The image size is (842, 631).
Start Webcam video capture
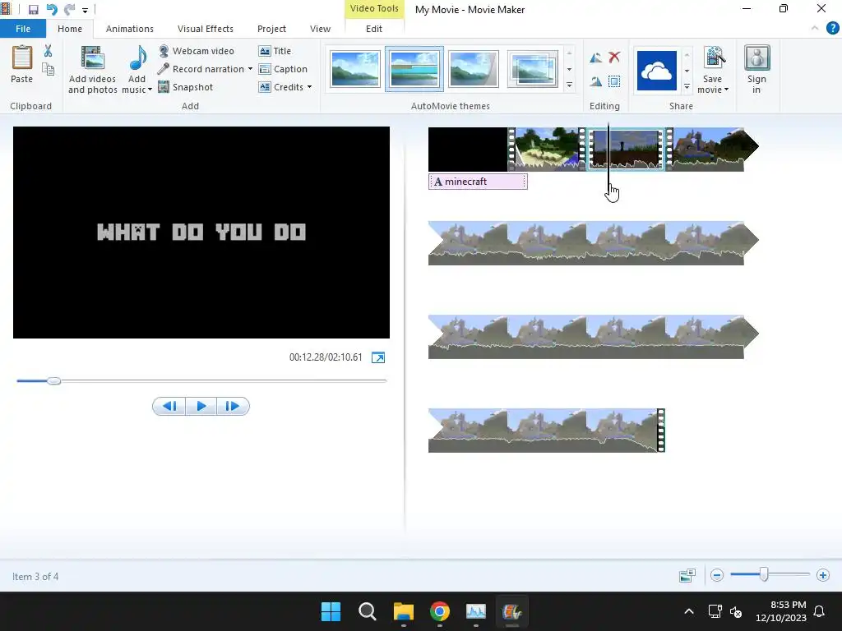coord(197,51)
